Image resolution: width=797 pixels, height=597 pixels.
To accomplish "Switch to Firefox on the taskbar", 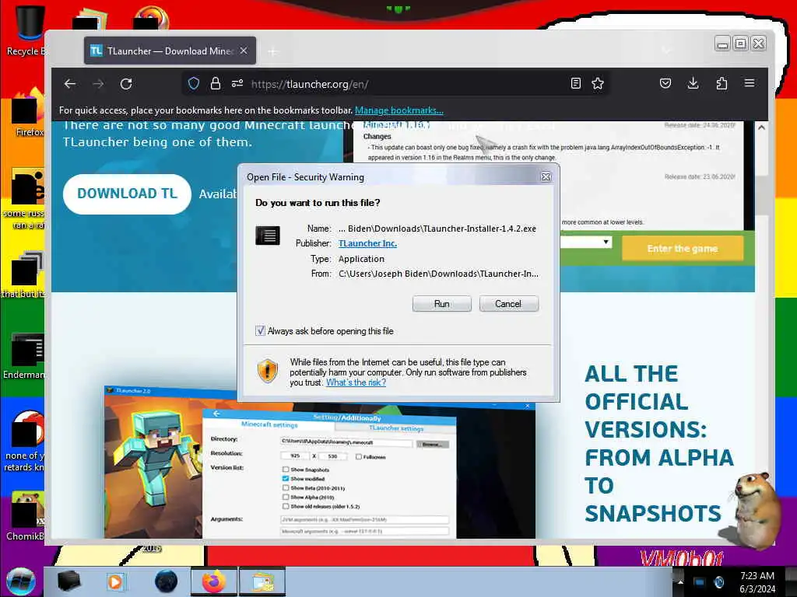I will click(214, 581).
